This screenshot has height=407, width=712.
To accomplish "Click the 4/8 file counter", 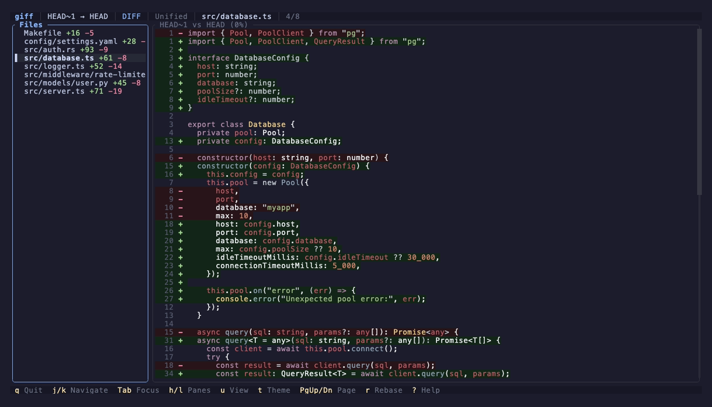I will 292,16.
